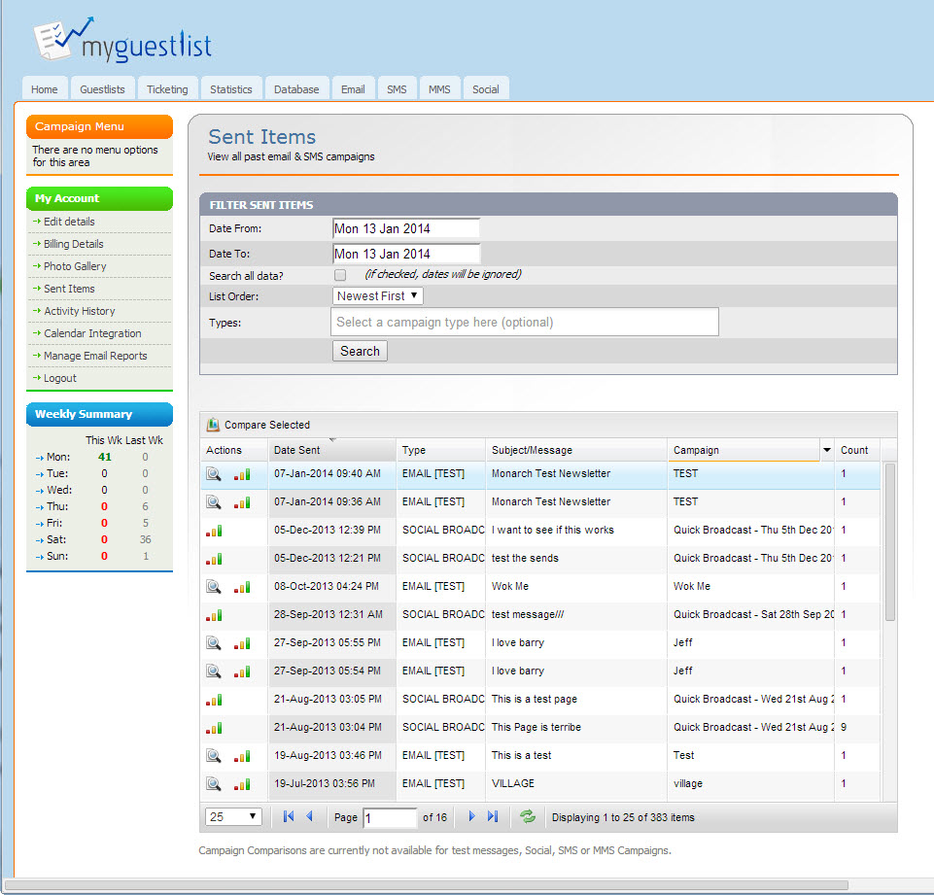Image resolution: width=934 pixels, height=895 pixels.
Task: Open the stats bar icon for the Wok Me row
Action: coord(242,587)
